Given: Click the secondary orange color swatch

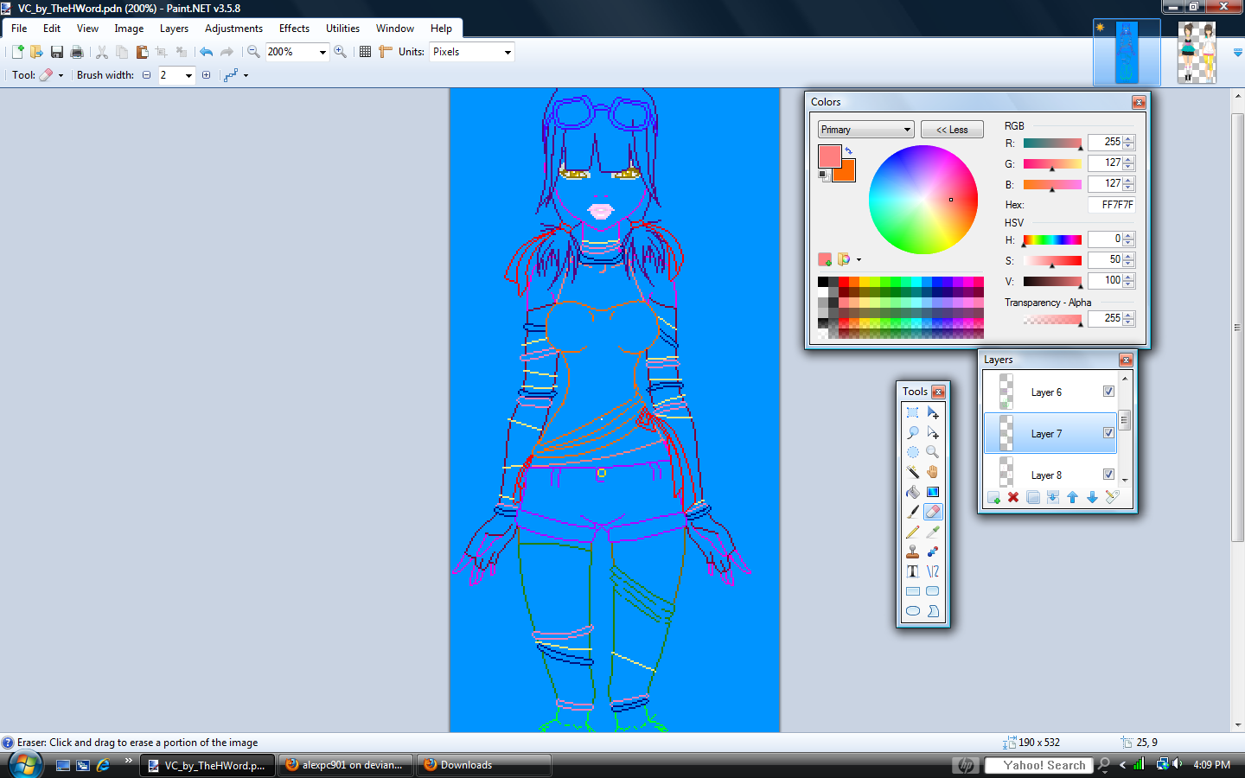Looking at the screenshot, I should coord(847,173).
